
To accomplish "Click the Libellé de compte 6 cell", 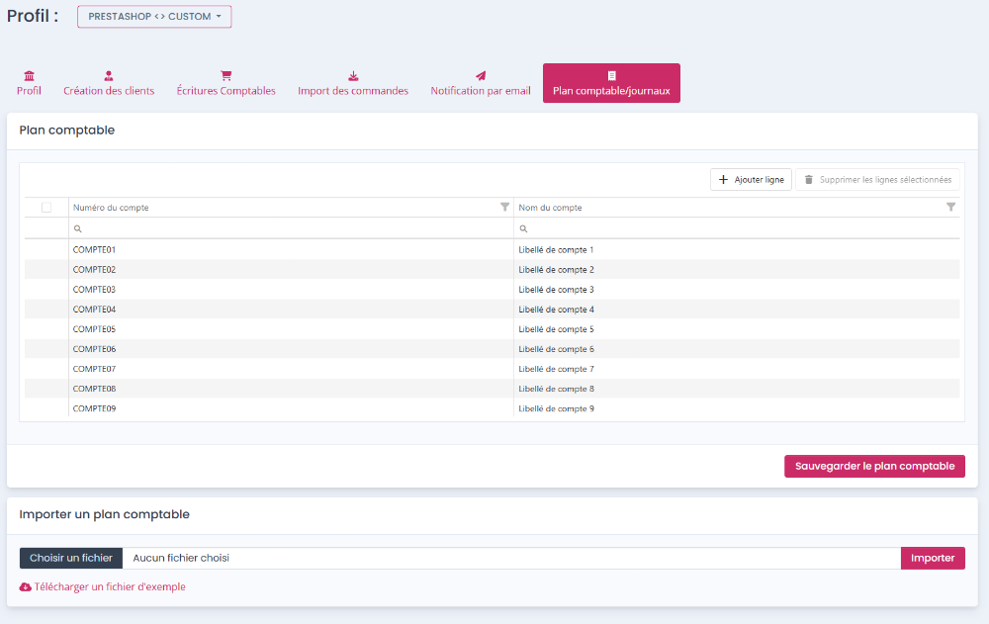I will [737, 349].
